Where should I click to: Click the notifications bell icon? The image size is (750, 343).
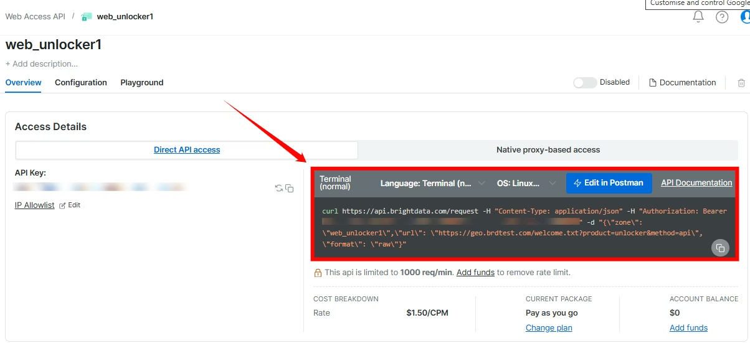pyautogui.click(x=698, y=17)
